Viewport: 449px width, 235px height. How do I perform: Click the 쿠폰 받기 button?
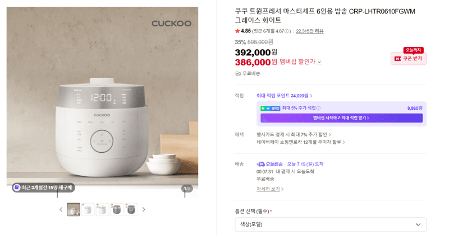pos(409,59)
